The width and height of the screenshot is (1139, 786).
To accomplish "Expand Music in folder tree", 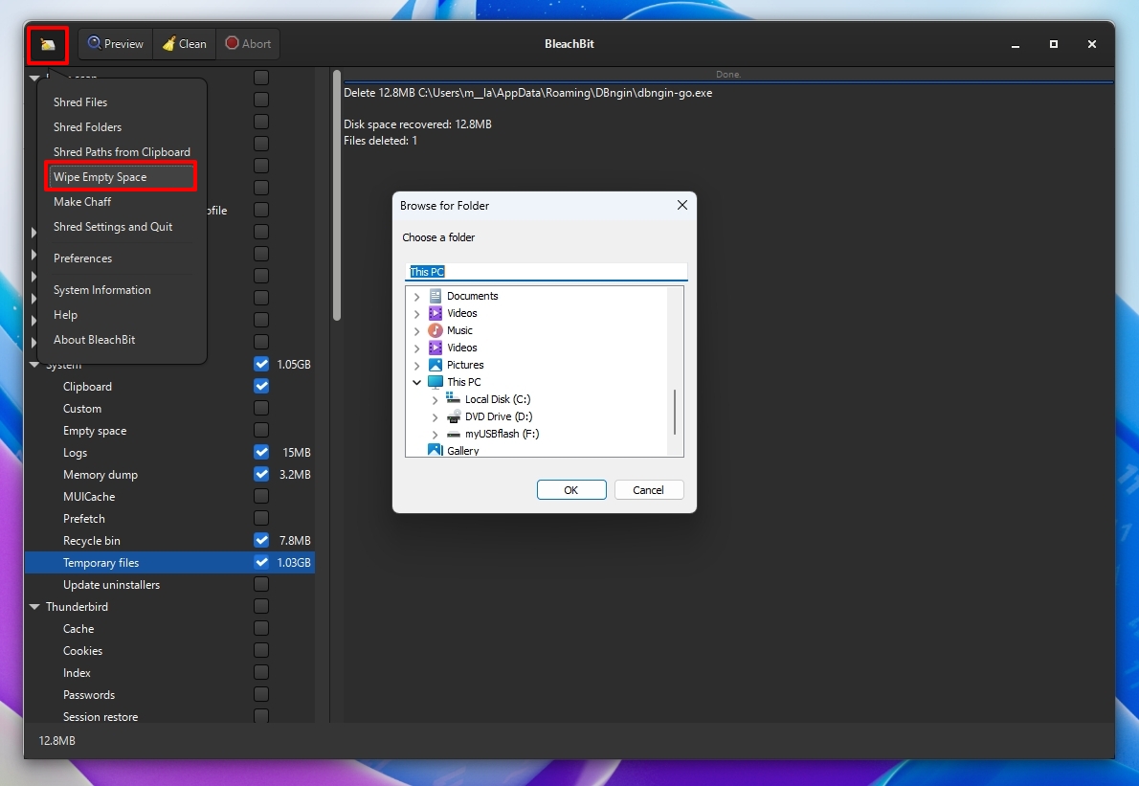I will (x=417, y=331).
